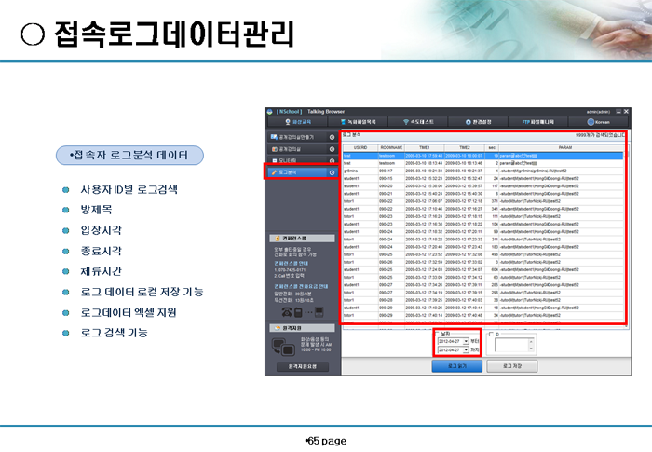Click the Korean language selector
This screenshot has width=652, height=452.
[x=598, y=122]
